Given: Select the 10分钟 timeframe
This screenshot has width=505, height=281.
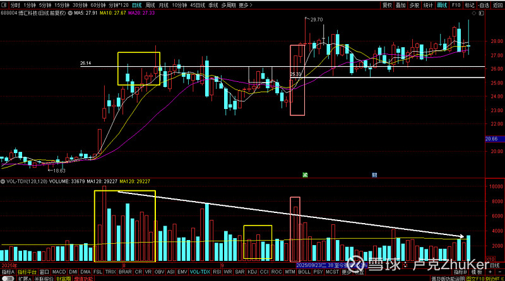Looking at the screenshot, I should 179,5.
